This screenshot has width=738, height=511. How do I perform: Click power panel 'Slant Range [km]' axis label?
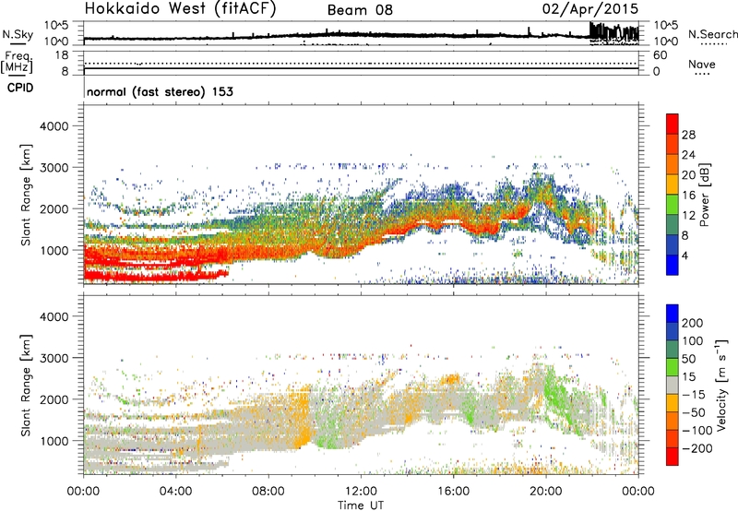pyautogui.click(x=26, y=195)
